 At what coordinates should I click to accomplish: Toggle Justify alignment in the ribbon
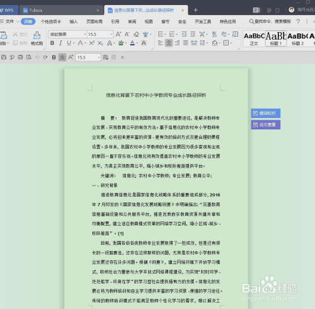pos(185,43)
